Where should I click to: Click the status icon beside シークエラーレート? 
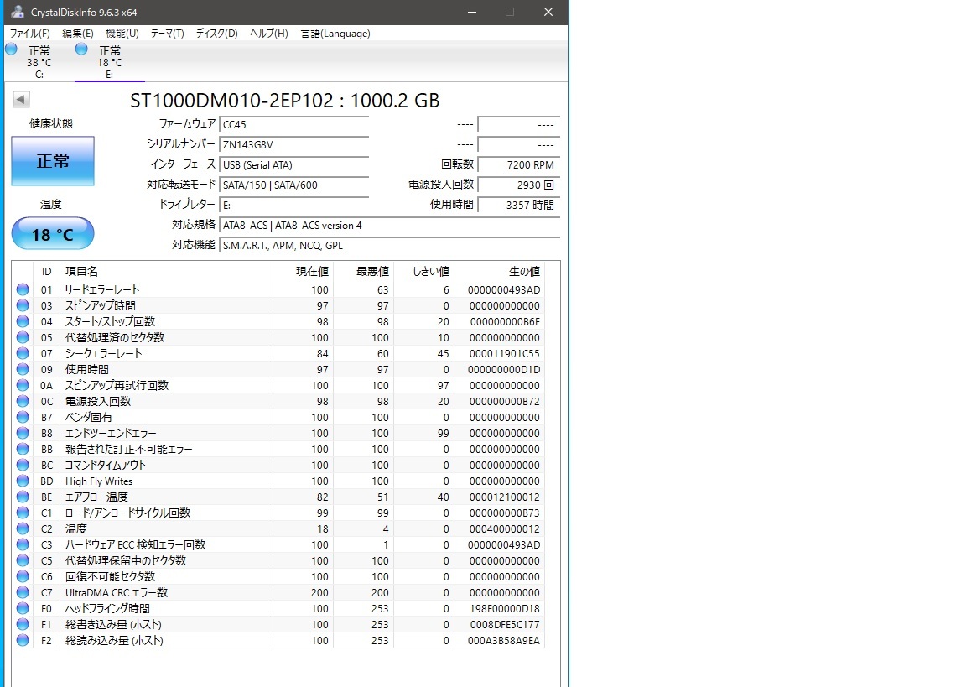tap(21, 353)
